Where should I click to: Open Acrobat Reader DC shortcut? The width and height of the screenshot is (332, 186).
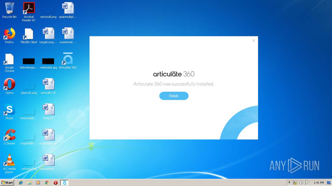[29, 12]
